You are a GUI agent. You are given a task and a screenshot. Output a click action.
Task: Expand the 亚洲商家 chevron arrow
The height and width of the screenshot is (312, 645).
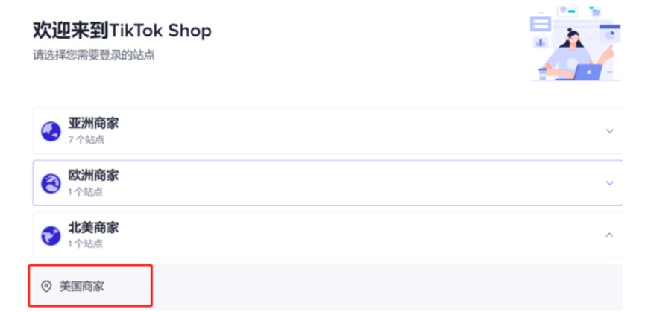click(609, 131)
